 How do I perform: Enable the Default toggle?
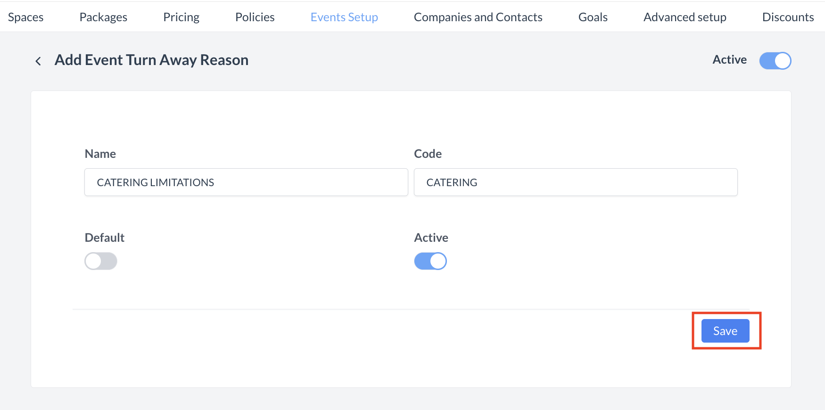coord(101,261)
